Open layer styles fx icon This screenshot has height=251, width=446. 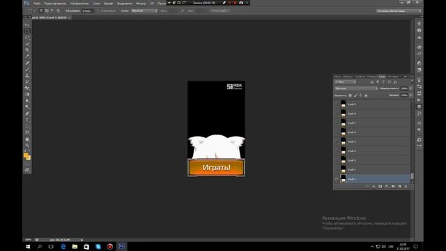pos(374,186)
